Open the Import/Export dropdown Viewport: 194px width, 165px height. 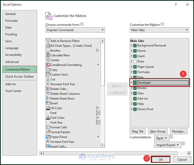coord(168,145)
